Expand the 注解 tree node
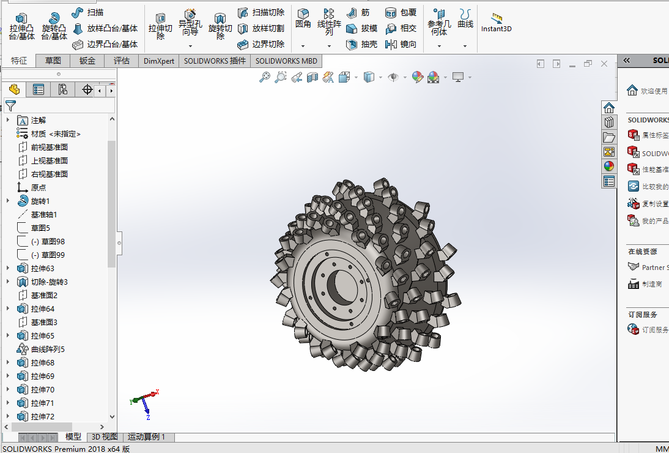 8,121
